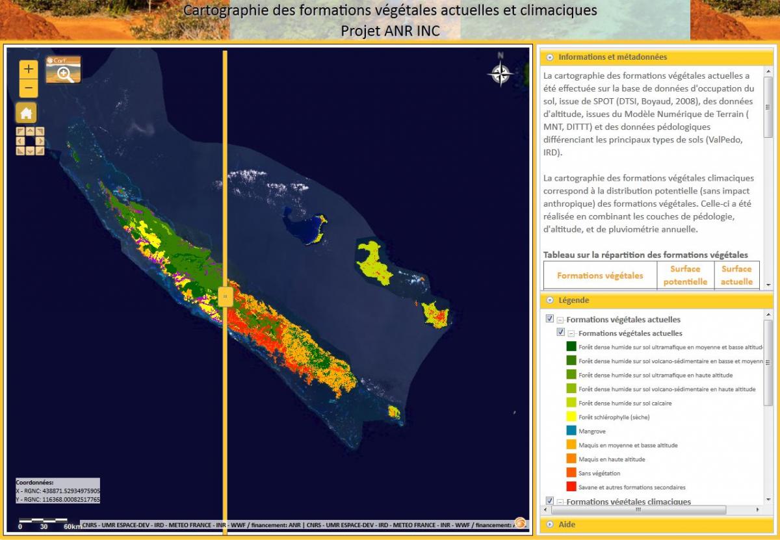This screenshot has width=780, height=540.
Task: Pan the map down with arrow
Action: coord(30,151)
